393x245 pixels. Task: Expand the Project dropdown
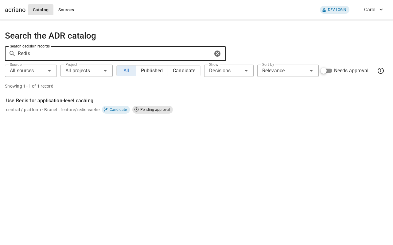tap(87, 71)
